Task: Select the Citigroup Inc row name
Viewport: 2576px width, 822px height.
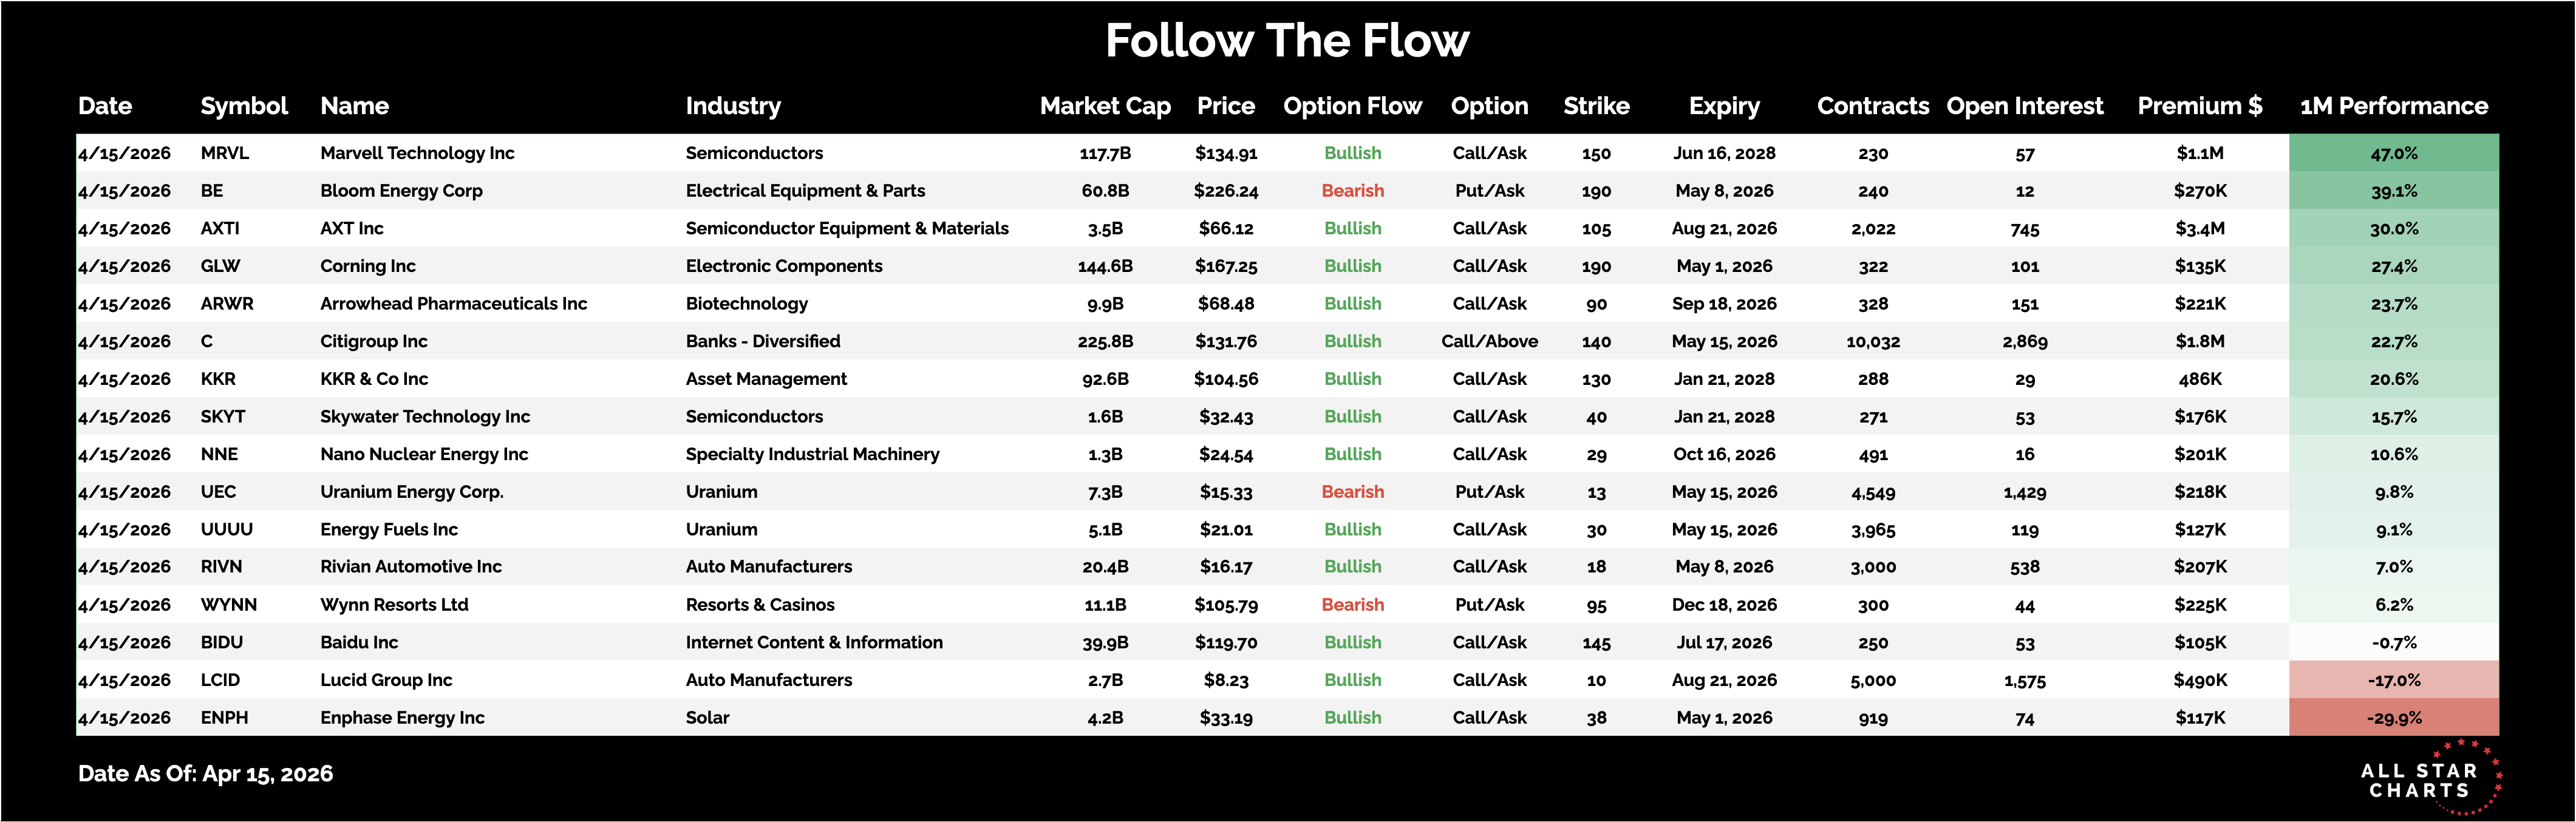Action: coord(373,341)
